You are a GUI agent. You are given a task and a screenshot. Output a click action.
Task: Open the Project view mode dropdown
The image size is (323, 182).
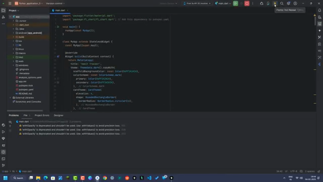pos(14,10)
